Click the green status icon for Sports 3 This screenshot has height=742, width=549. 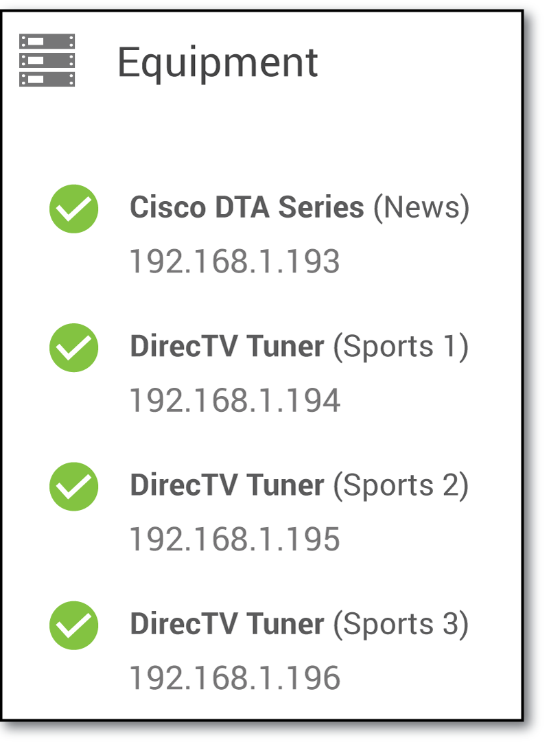tap(74, 625)
